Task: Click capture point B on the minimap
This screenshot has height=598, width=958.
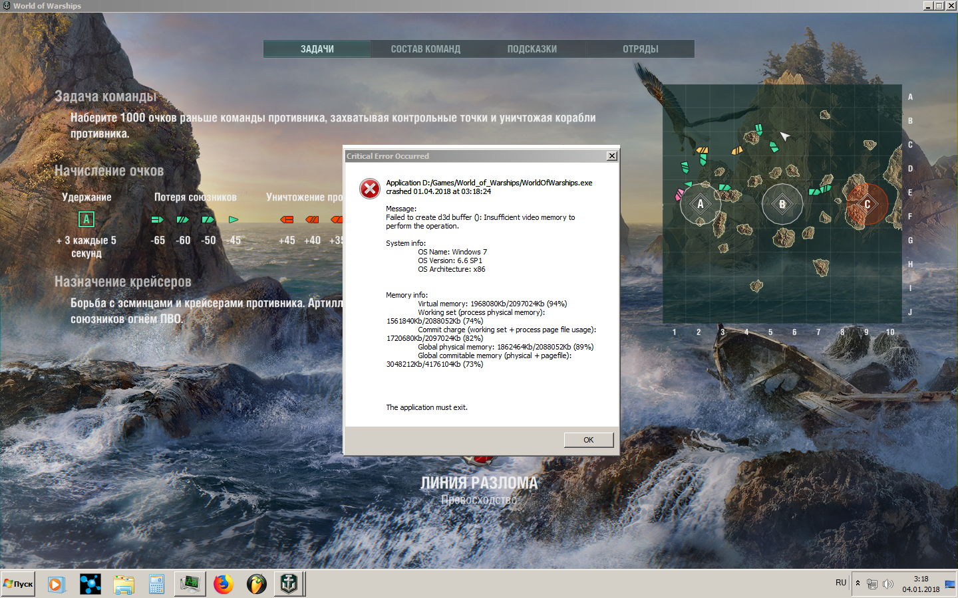Action: (782, 204)
